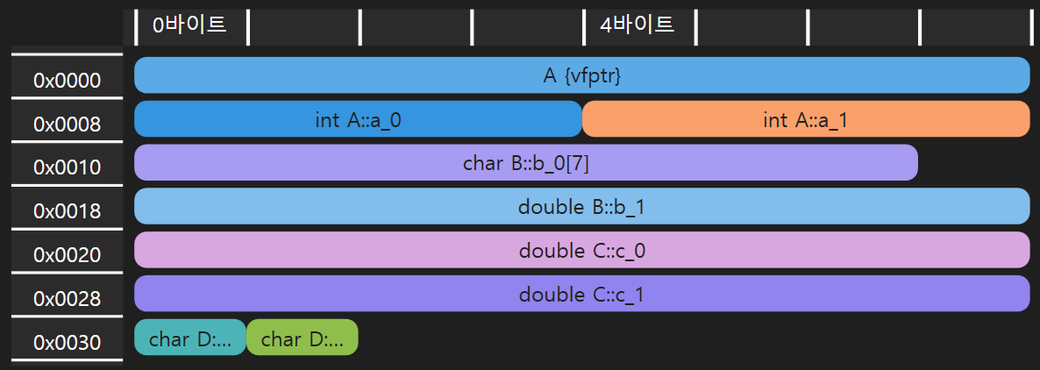
Task: Select the 4바이트 column header
Action: (x=638, y=25)
